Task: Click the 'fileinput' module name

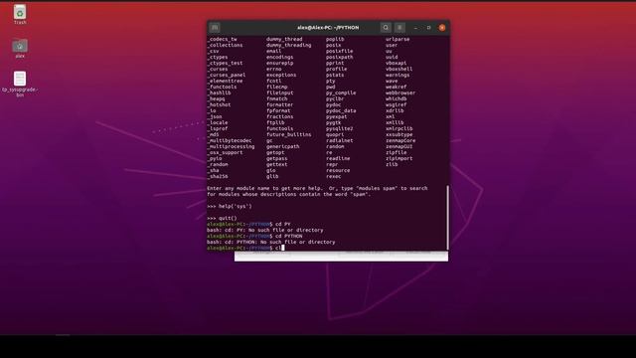Action: click(x=280, y=92)
